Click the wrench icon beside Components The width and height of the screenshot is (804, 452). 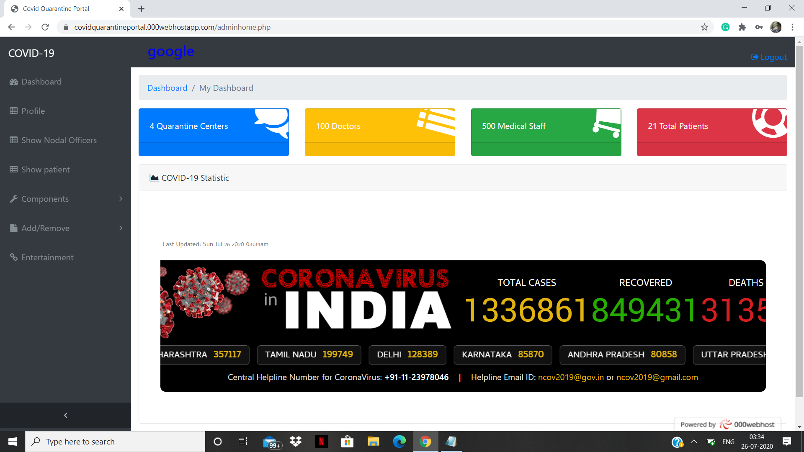click(x=14, y=199)
